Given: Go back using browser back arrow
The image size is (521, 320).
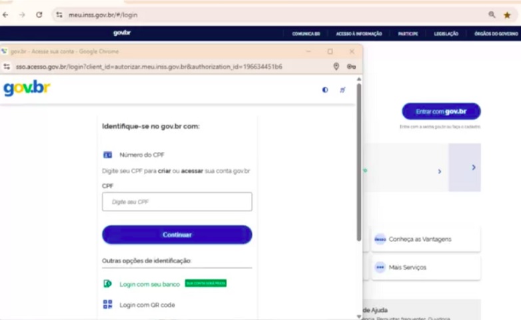Looking at the screenshot, I should pos(6,15).
